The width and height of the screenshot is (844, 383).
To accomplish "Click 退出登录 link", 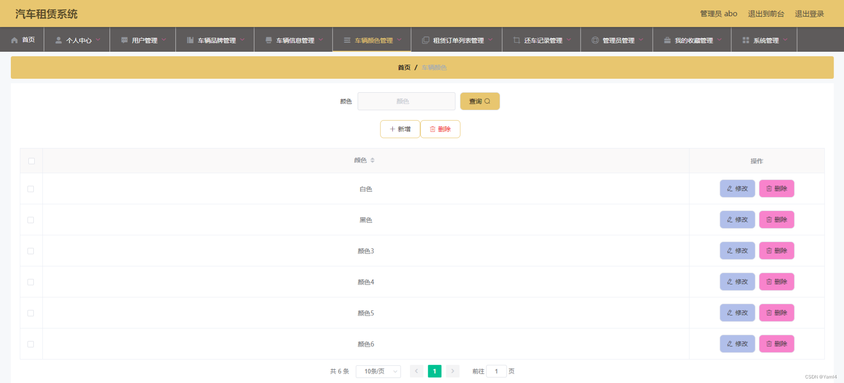I will point(809,14).
